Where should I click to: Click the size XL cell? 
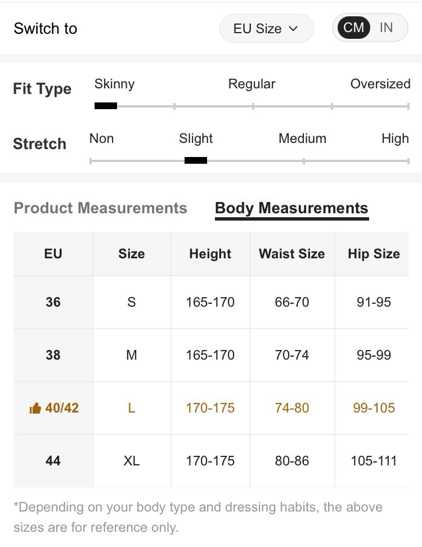click(131, 461)
